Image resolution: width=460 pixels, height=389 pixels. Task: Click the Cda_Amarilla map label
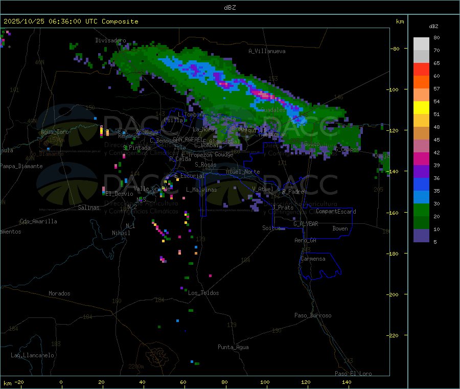38,221
